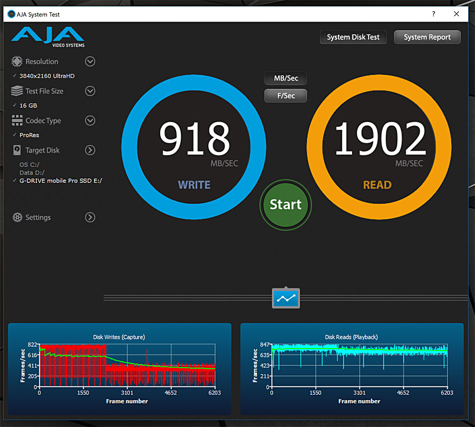Close the AJA System Test window
This screenshot has height=427, width=475.
(456, 14)
